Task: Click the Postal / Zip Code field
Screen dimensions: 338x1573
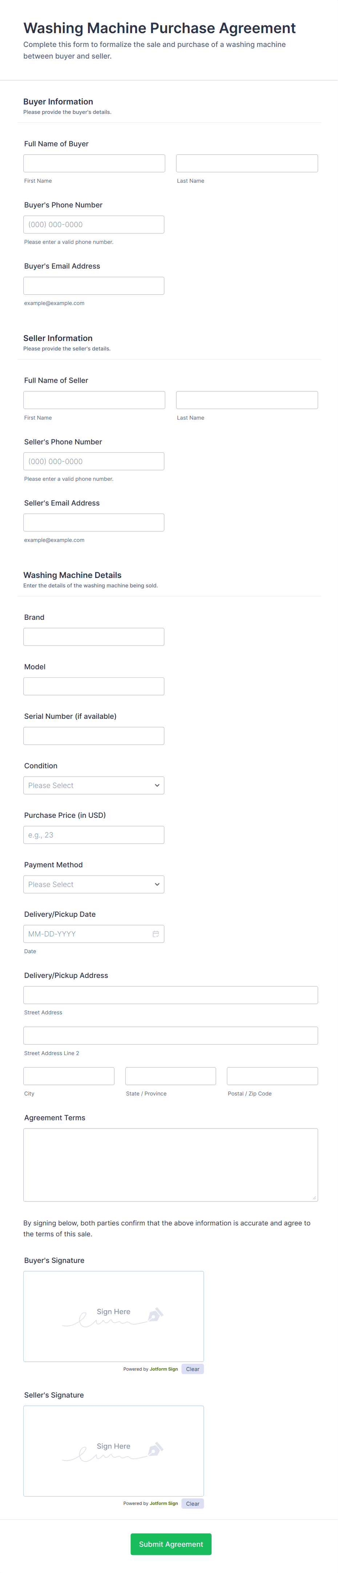Action: (x=272, y=1076)
